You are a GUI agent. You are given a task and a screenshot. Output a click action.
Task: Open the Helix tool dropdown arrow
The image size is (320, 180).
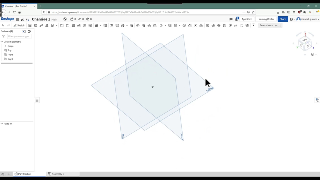pos(179,25)
